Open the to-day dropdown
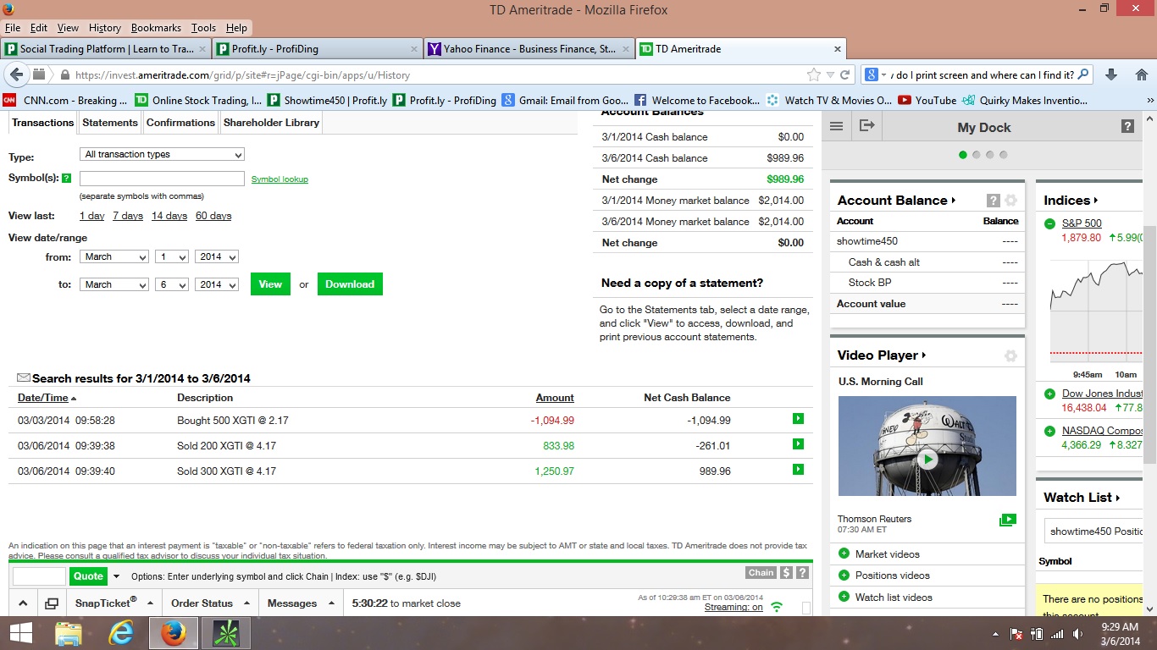The image size is (1157, 650). (x=172, y=284)
